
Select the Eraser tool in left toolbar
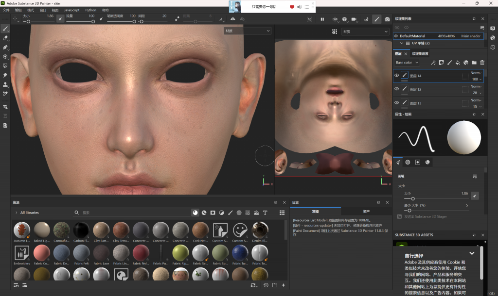(x=5, y=38)
